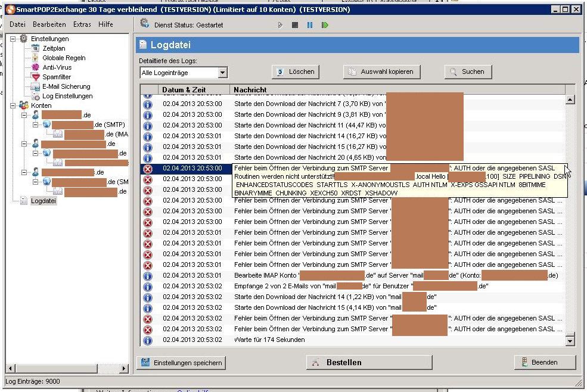Click the tree panel scroll-right arrow

pos(124,368)
